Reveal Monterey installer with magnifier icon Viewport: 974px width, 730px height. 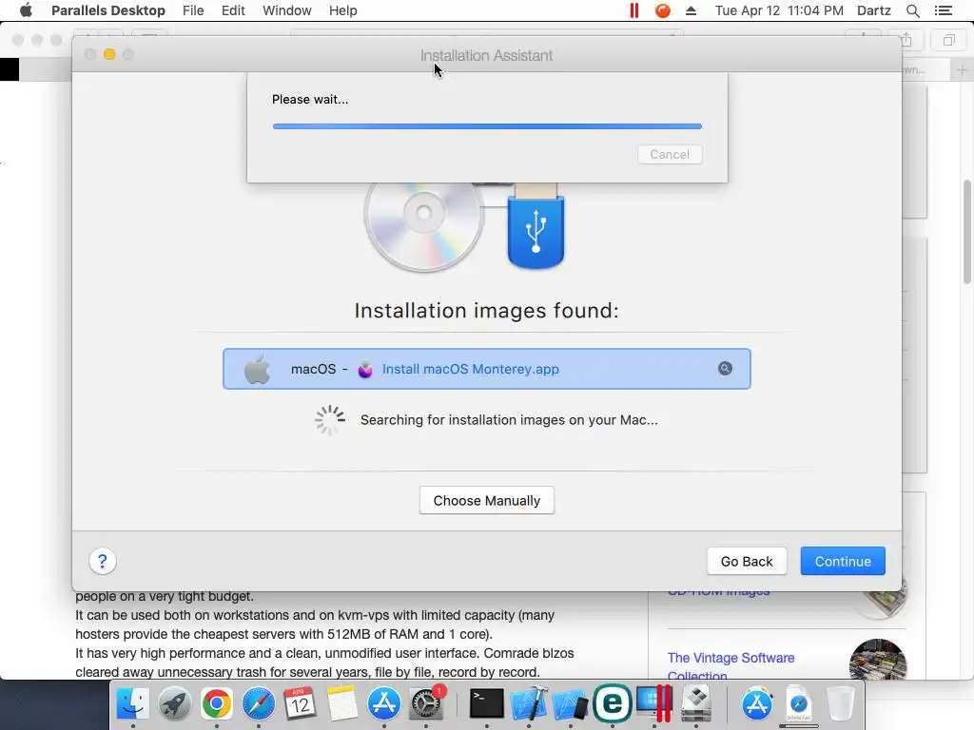click(x=725, y=369)
